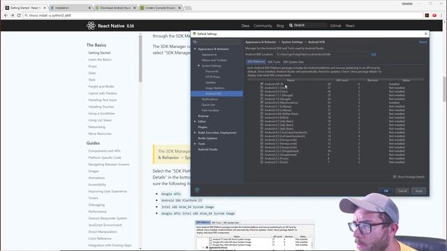
Task: Open Blog in React Native header
Action: point(280,26)
